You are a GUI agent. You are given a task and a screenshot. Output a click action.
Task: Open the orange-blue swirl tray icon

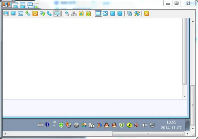[x=99, y=125]
